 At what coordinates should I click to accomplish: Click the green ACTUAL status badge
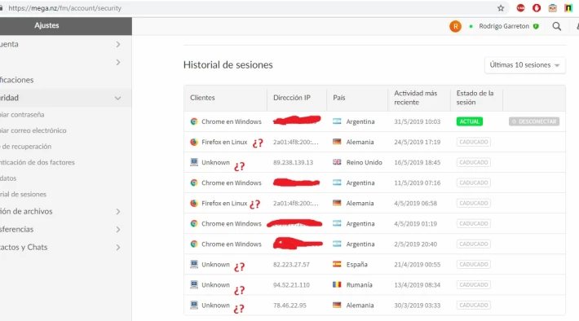click(x=470, y=121)
